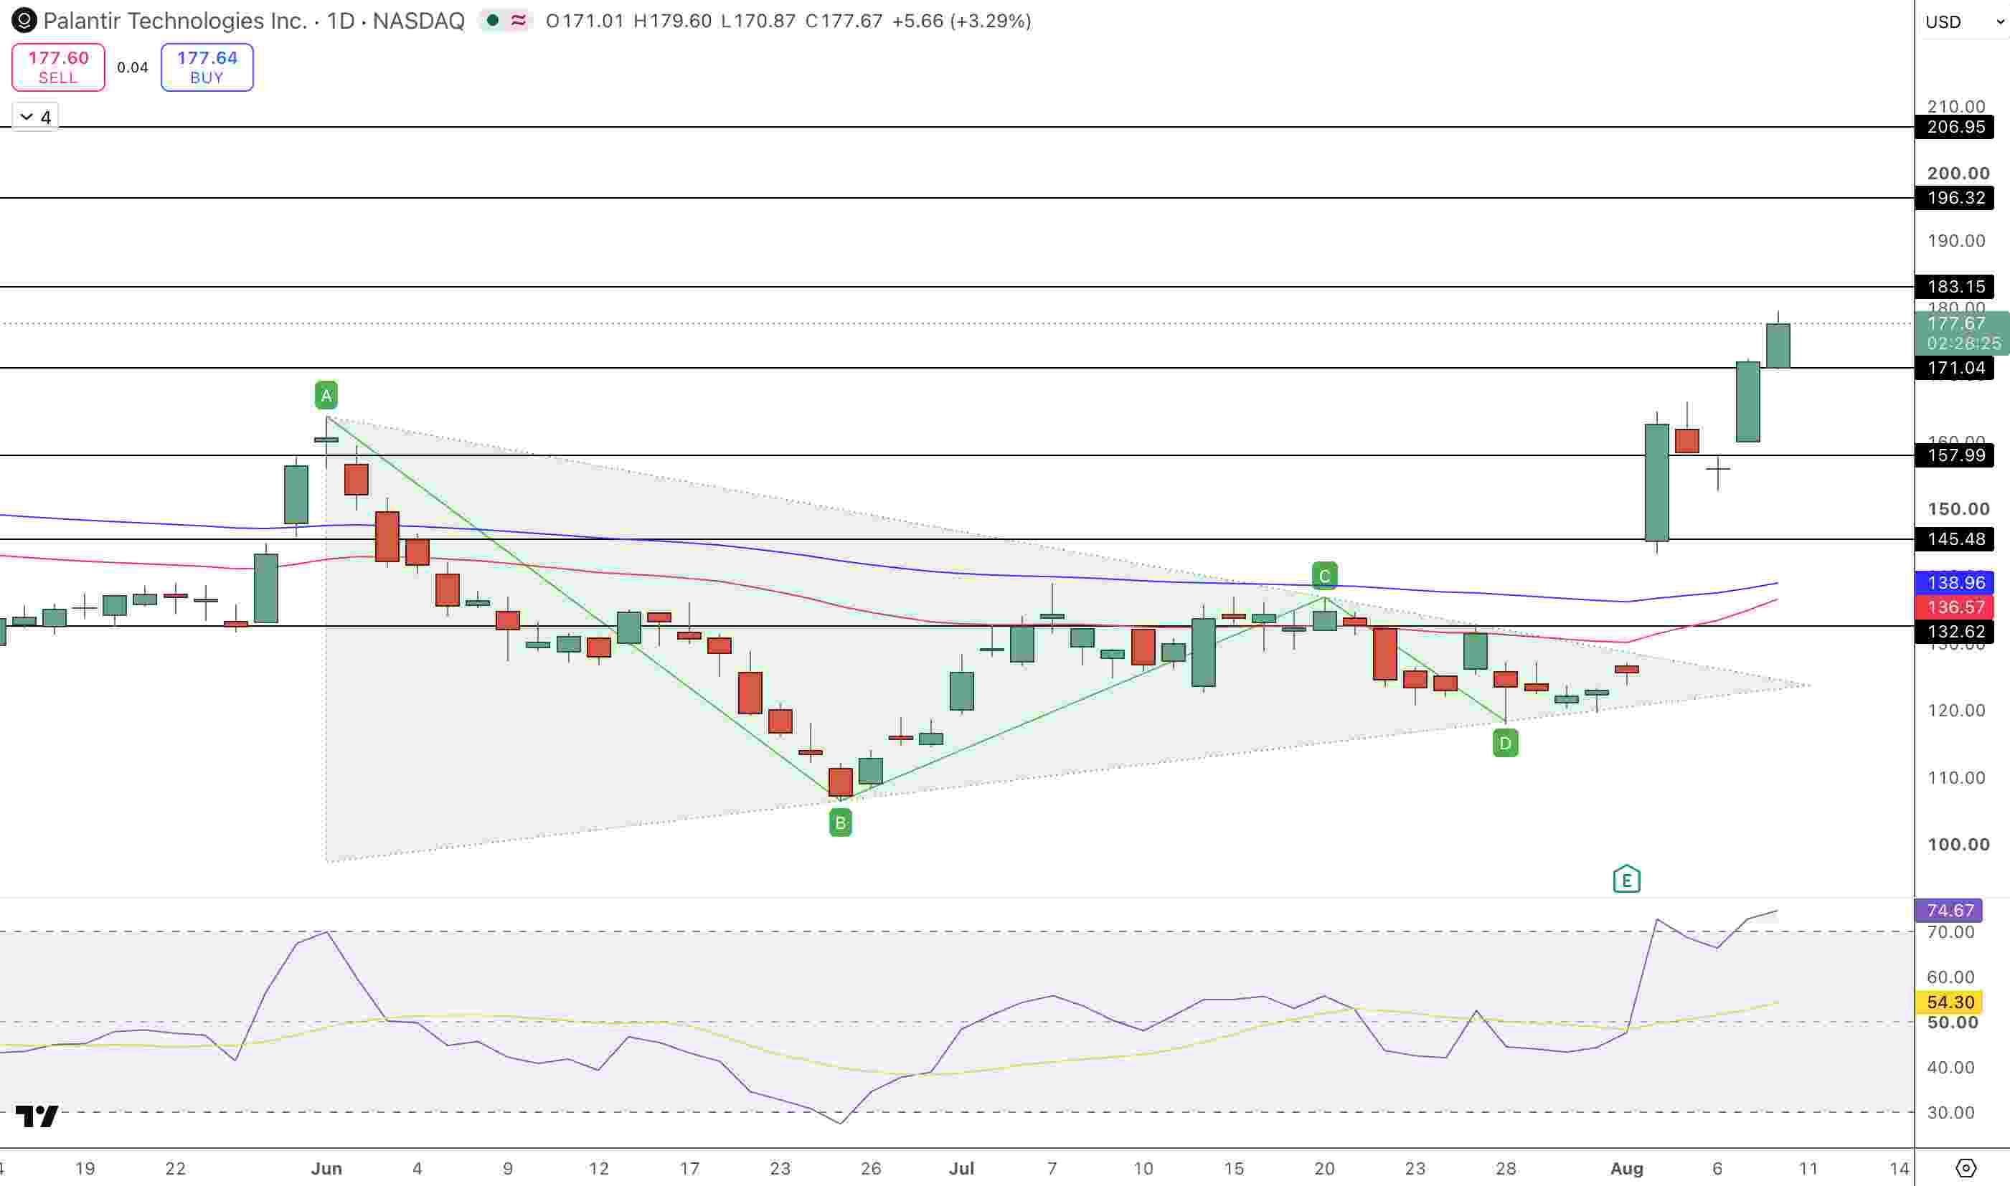Click the pink wavy data-mode icon
This screenshot has width=2010, height=1186.
coord(518,21)
